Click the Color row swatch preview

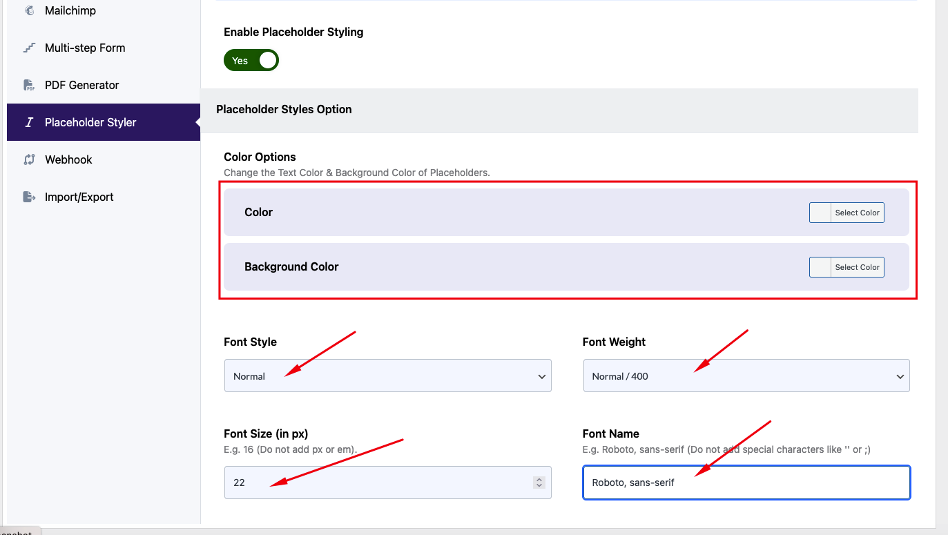820,213
